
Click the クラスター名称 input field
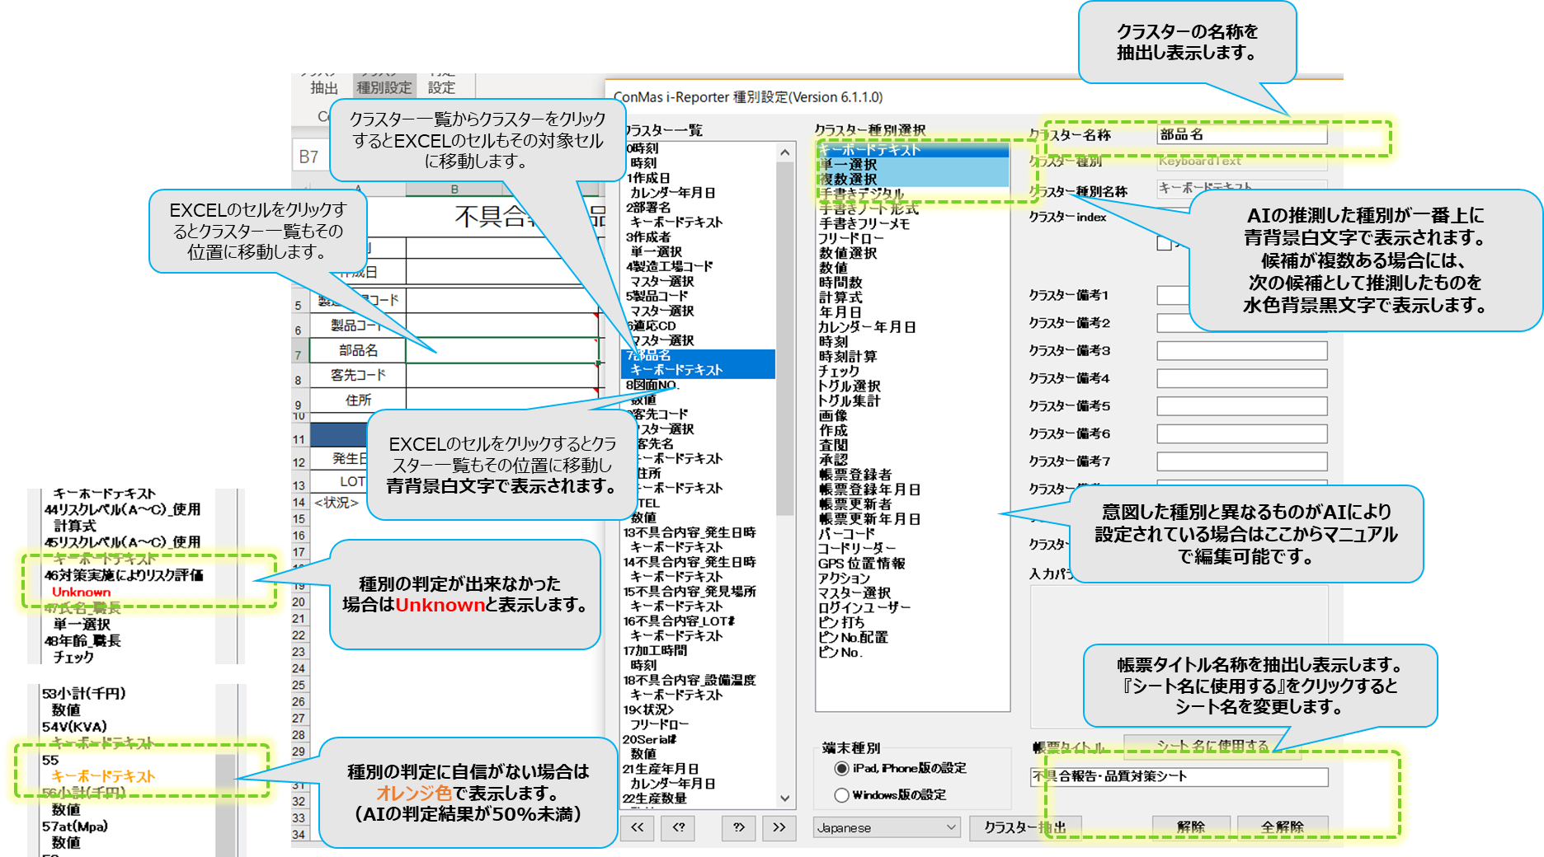(1241, 134)
